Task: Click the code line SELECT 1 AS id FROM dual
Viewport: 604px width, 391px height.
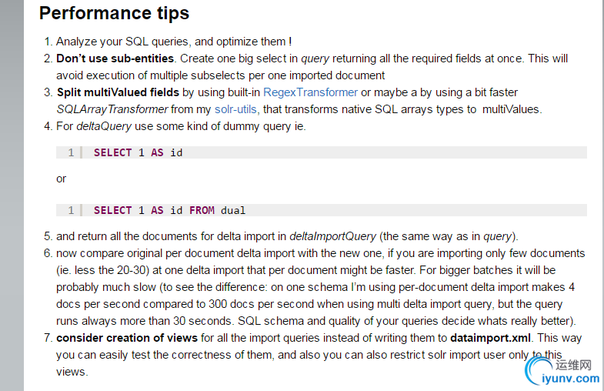Action: [169, 210]
